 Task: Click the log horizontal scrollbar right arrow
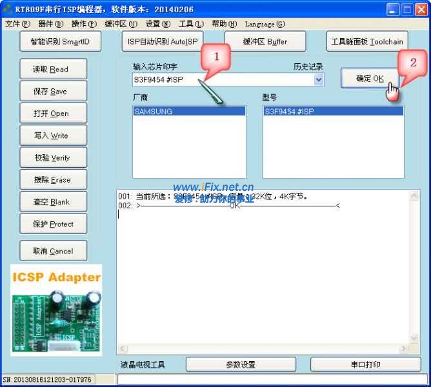pos(403,349)
